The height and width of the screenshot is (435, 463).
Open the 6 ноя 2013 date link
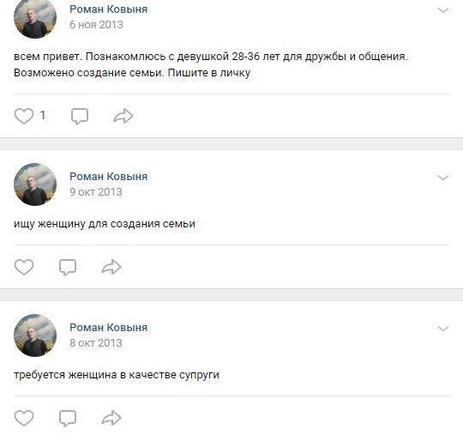[96, 25]
